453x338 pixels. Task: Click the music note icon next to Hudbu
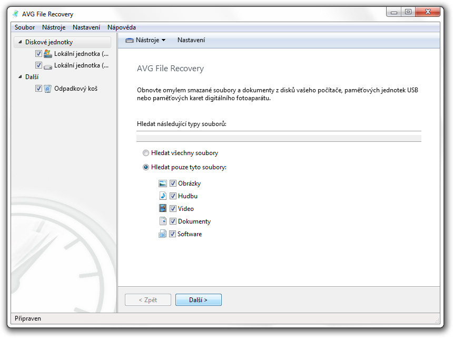[163, 196]
